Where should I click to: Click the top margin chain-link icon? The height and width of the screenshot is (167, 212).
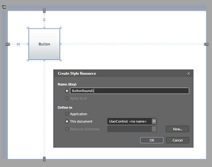(x=44, y=10)
